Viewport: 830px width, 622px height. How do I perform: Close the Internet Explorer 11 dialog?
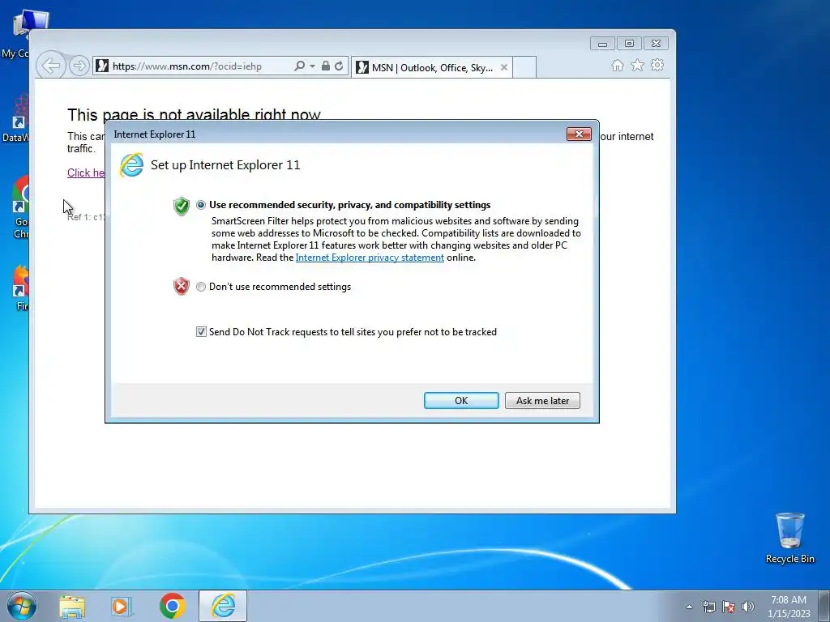pyautogui.click(x=579, y=134)
